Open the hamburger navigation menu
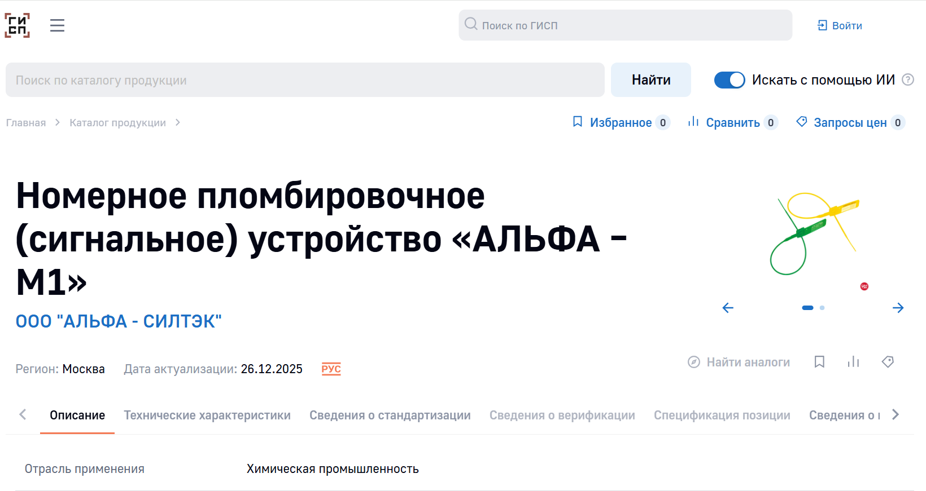 (57, 25)
